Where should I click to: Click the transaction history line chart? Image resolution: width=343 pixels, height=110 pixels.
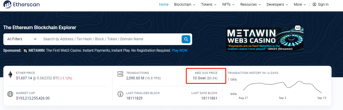282,87
